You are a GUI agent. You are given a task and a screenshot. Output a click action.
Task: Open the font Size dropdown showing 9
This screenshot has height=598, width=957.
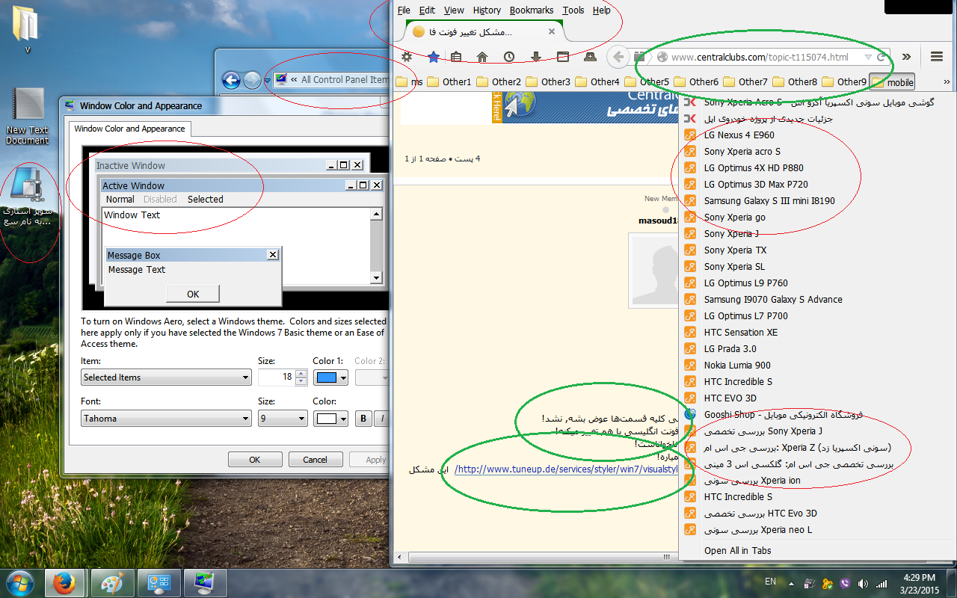tap(282, 419)
